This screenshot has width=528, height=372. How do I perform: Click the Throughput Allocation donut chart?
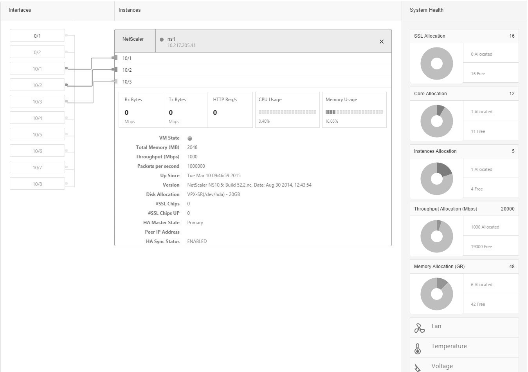[437, 236]
